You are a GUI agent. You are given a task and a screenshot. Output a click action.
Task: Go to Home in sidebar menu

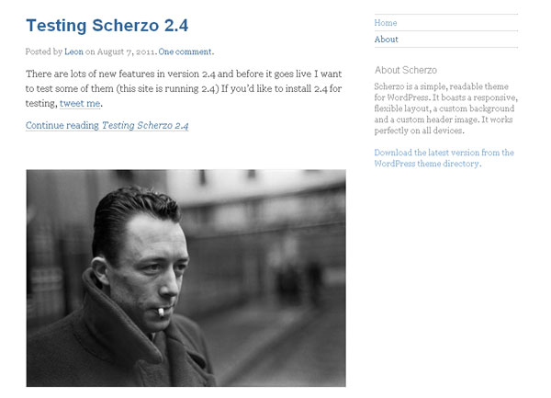pyautogui.click(x=386, y=23)
